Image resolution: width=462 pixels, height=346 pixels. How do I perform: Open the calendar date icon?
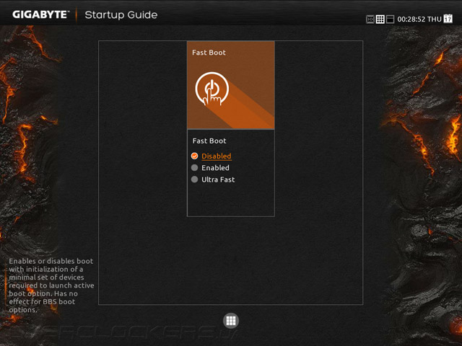click(x=448, y=18)
